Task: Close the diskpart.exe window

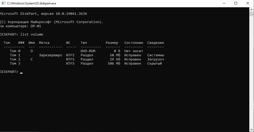Action: coord(248,3)
